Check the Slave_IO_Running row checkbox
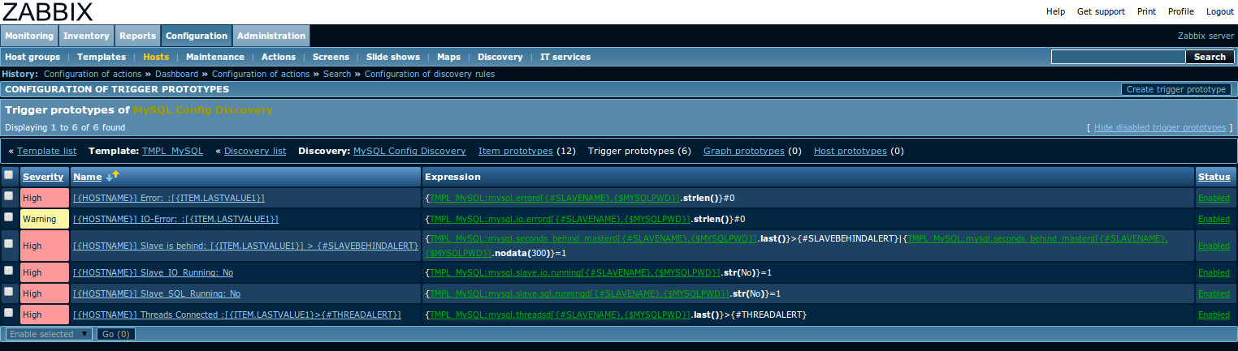 [8, 270]
